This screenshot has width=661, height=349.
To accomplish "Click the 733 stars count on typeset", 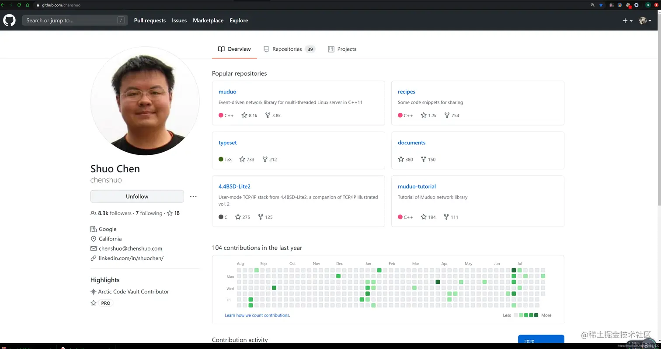I will 247,159.
